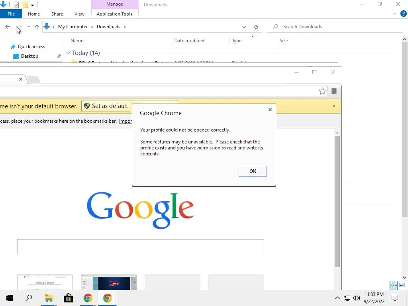Click the Explorer window vertical scrollbar
This screenshot has width=408, height=306.
pos(404,129)
